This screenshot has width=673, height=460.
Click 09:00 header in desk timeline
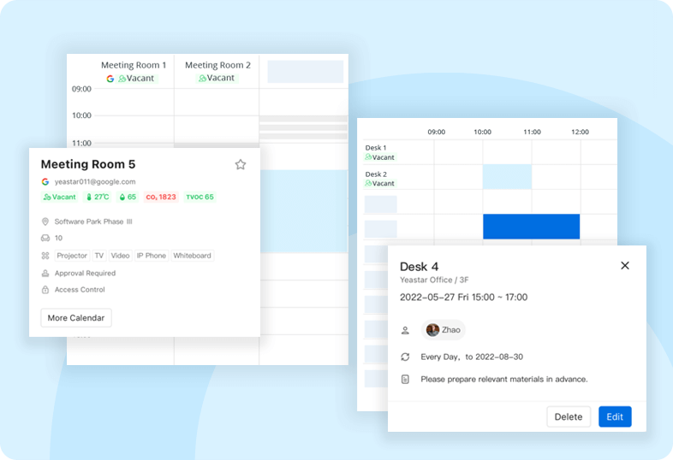tap(436, 132)
